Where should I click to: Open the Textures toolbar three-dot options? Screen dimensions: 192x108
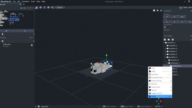pyautogui.click(x=34, y=41)
